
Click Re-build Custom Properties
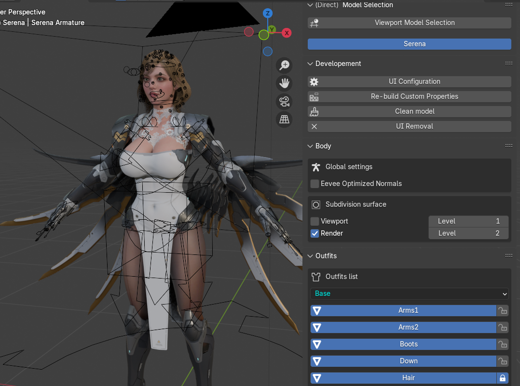point(409,97)
